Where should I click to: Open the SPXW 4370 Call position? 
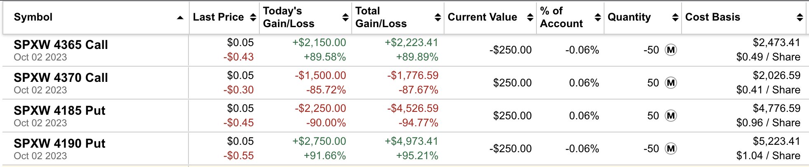click(x=61, y=77)
